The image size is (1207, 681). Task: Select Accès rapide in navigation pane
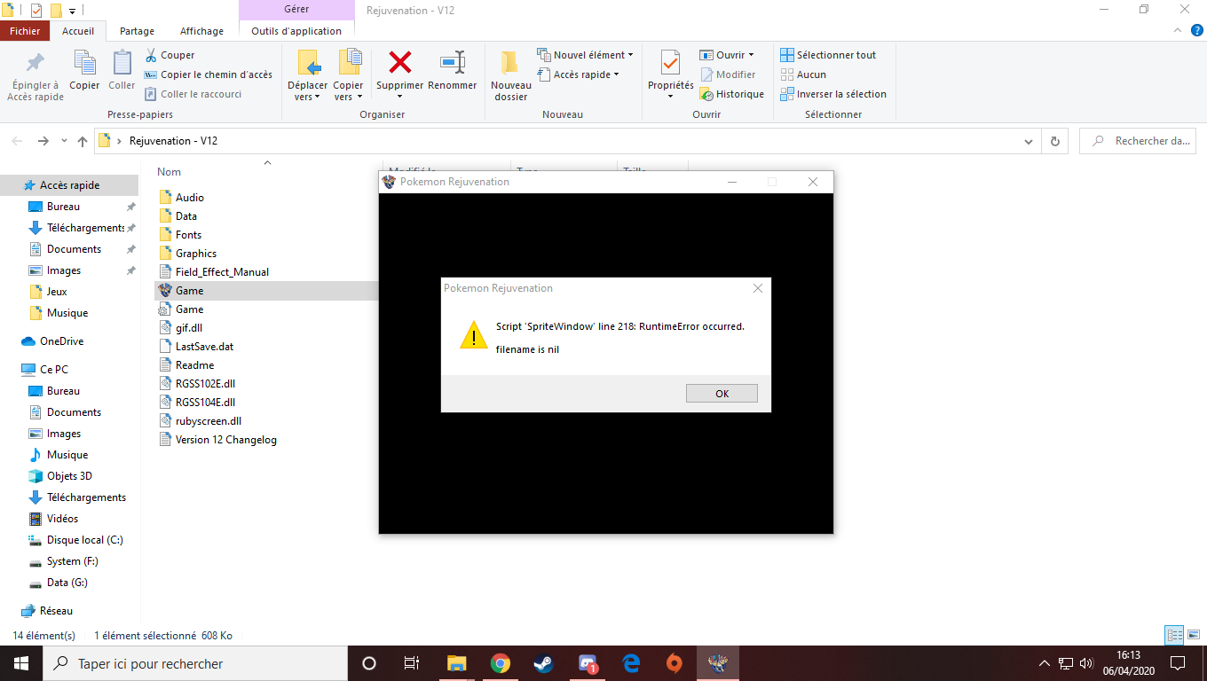coord(69,185)
